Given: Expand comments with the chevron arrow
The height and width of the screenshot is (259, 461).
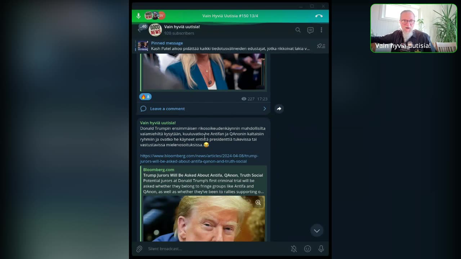Looking at the screenshot, I should [x=265, y=109].
